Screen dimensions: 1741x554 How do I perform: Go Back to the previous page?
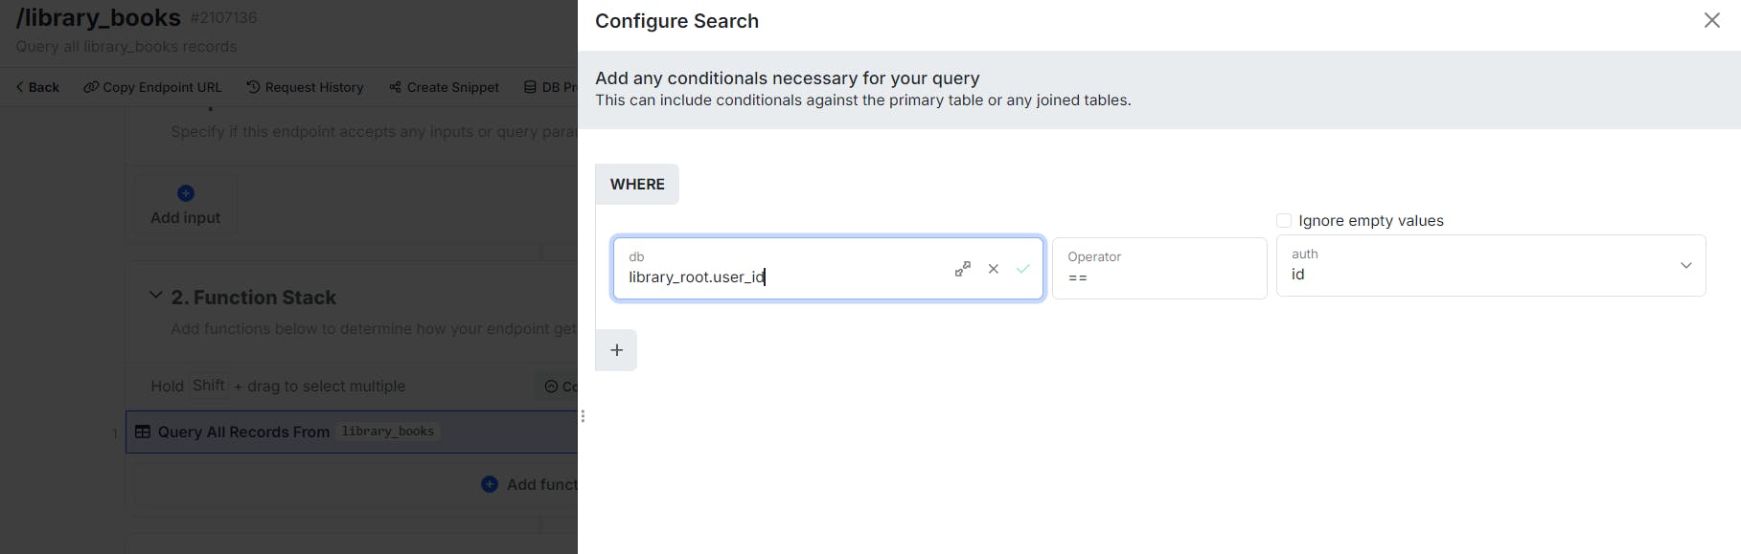[37, 87]
